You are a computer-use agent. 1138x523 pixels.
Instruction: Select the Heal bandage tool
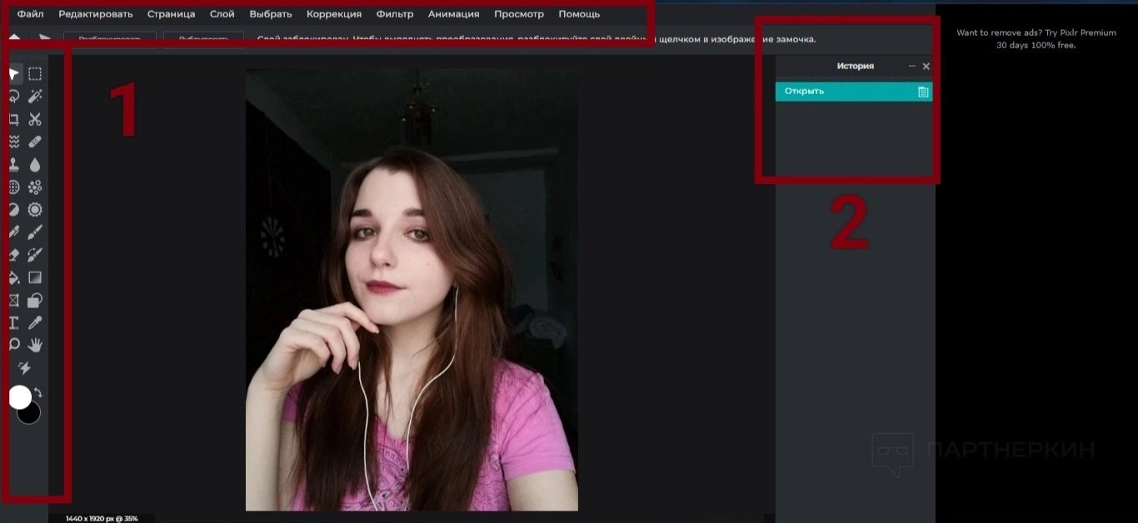[x=35, y=142]
